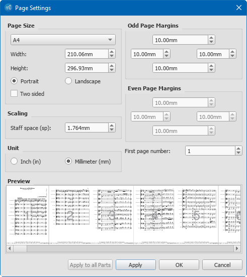Viewport: 247px width, 277px height.
Task: Click preview scrollbar right arrow
Action: pyautogui.click(x=237, y=248)
